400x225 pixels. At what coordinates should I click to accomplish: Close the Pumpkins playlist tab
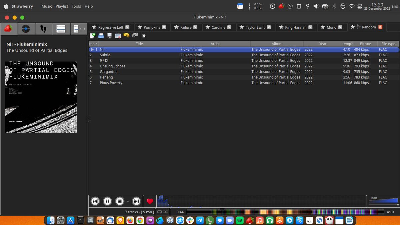pyautogui.click(x=164, y=27)
